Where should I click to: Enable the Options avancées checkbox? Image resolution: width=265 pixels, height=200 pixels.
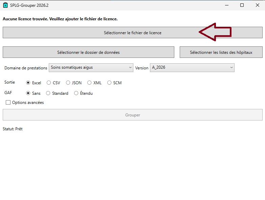pos(8,102)
